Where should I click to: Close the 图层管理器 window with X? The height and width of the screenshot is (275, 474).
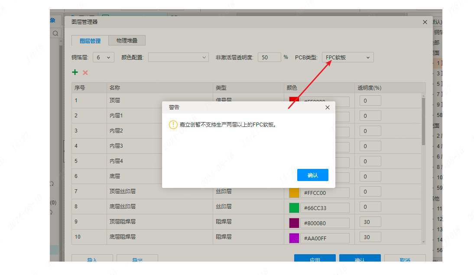(425, 22)
